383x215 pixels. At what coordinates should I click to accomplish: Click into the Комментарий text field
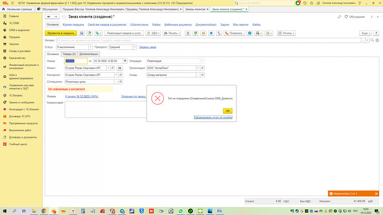tap(105, 110)
